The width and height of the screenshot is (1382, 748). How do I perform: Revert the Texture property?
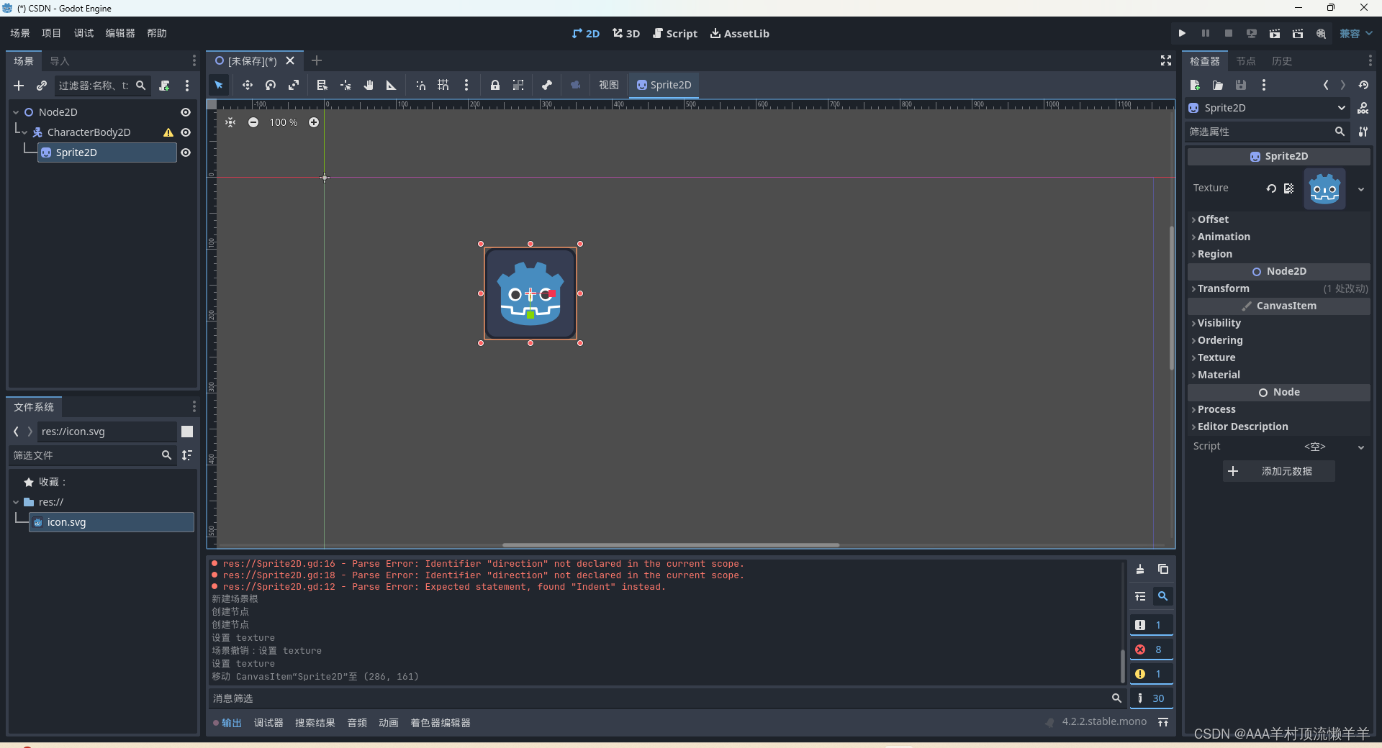1271,188
